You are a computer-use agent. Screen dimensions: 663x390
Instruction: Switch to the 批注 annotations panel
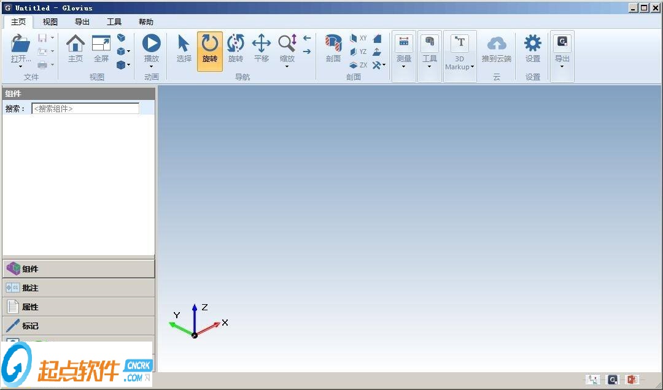point(79,288)
